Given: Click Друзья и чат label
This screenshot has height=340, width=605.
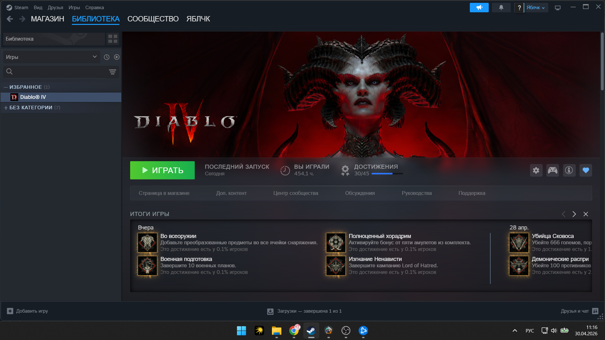Looking at the screenshot, I should (x=575, y=311).
